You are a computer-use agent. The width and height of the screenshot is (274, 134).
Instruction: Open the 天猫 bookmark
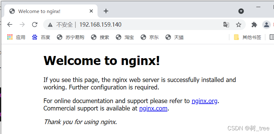174,37
